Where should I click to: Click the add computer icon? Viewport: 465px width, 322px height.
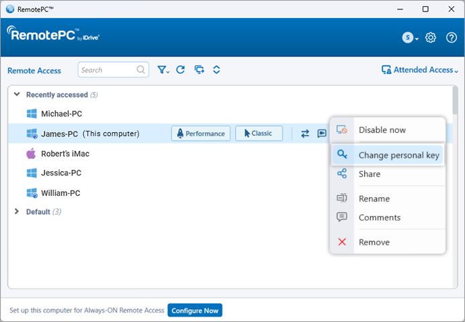tap(198, 70)
